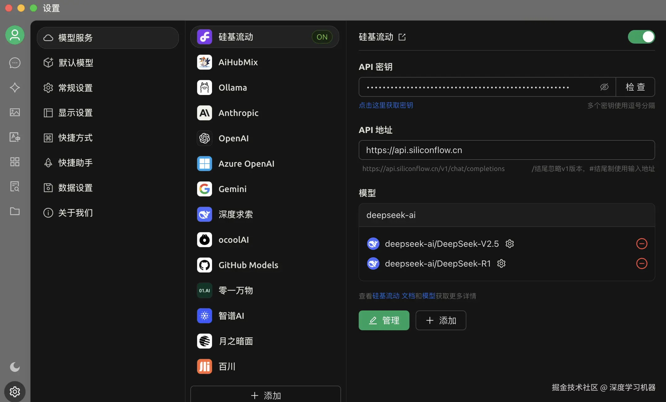Screen dimensions: 666x402
Task: Click the GitHub Models octocat logo
Action: click(x=205, y=265)
